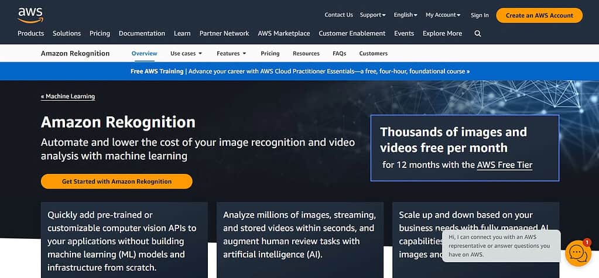
Task: Open the Solutions menu
Action: click(x=67, y=33)
